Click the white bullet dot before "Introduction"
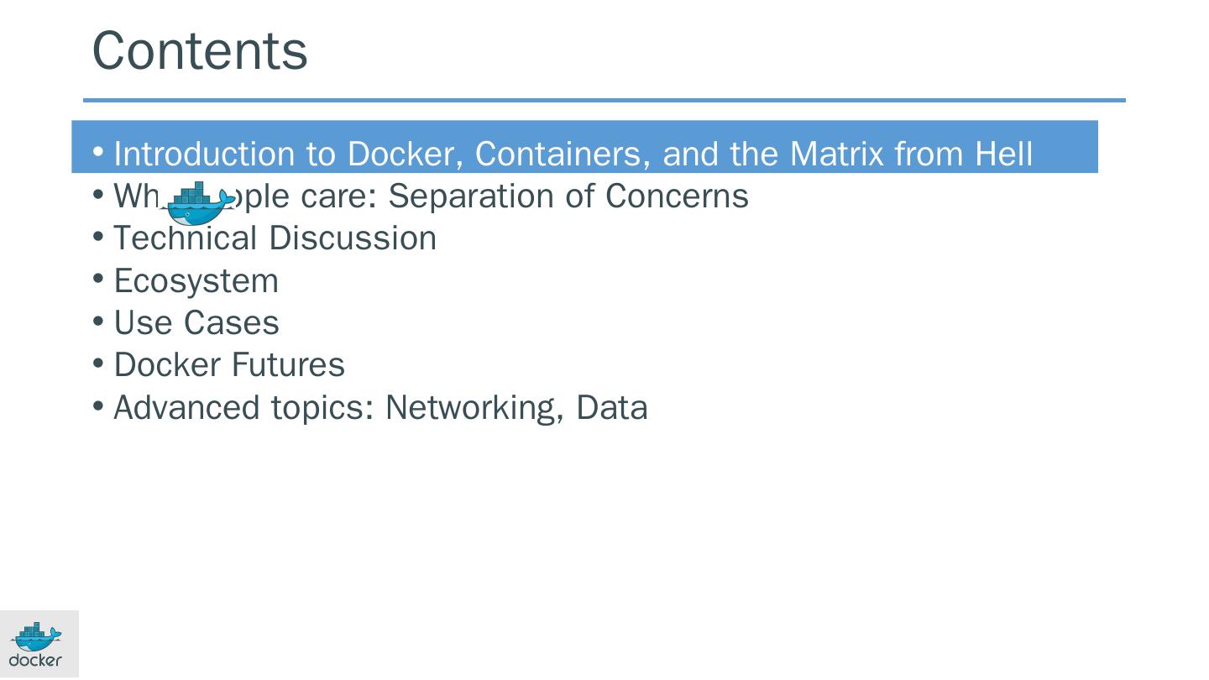The image size is (1209, 680). pyautogui.click(x=98, y=153)
